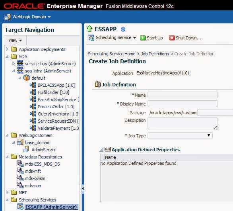
Task: Select mds-ESS_MDS_DS repository
Action: point(43,164)
